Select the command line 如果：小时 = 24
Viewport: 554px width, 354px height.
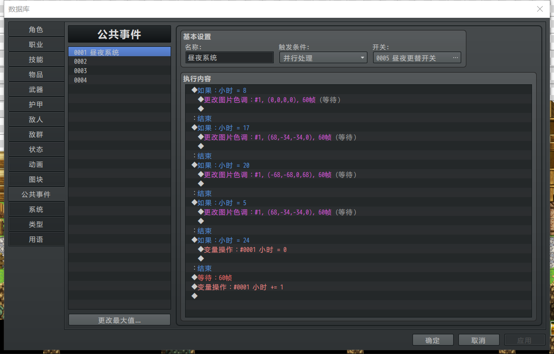[x=359, y=240]
